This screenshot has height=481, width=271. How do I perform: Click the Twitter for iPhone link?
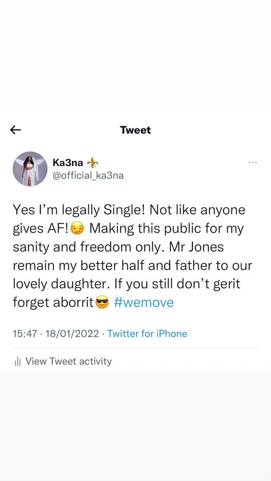[147, 334]
